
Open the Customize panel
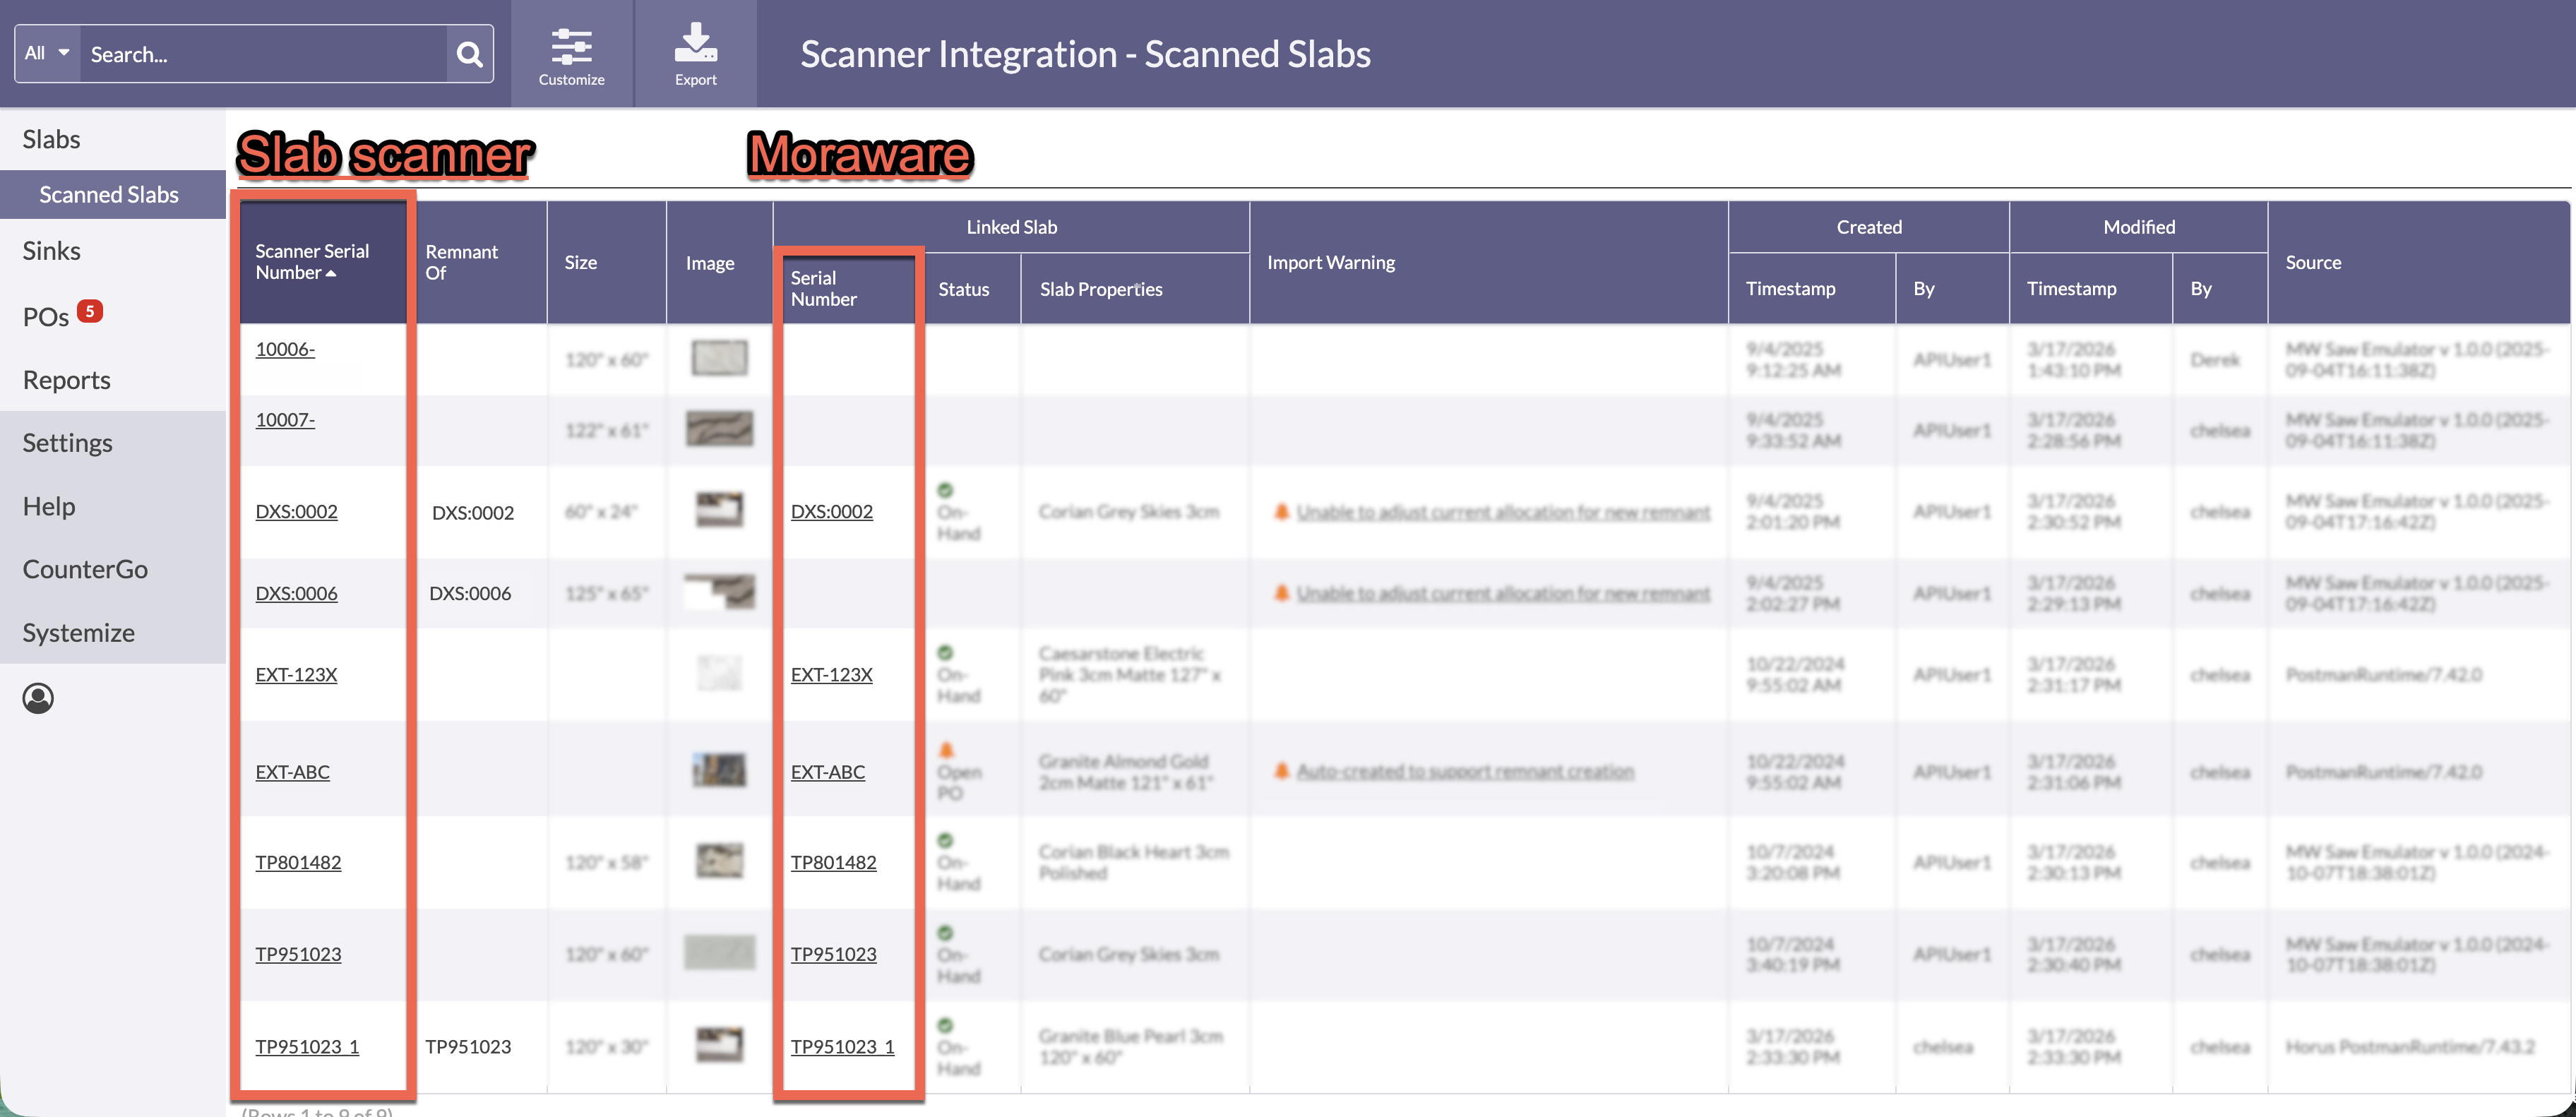[571, 54]
